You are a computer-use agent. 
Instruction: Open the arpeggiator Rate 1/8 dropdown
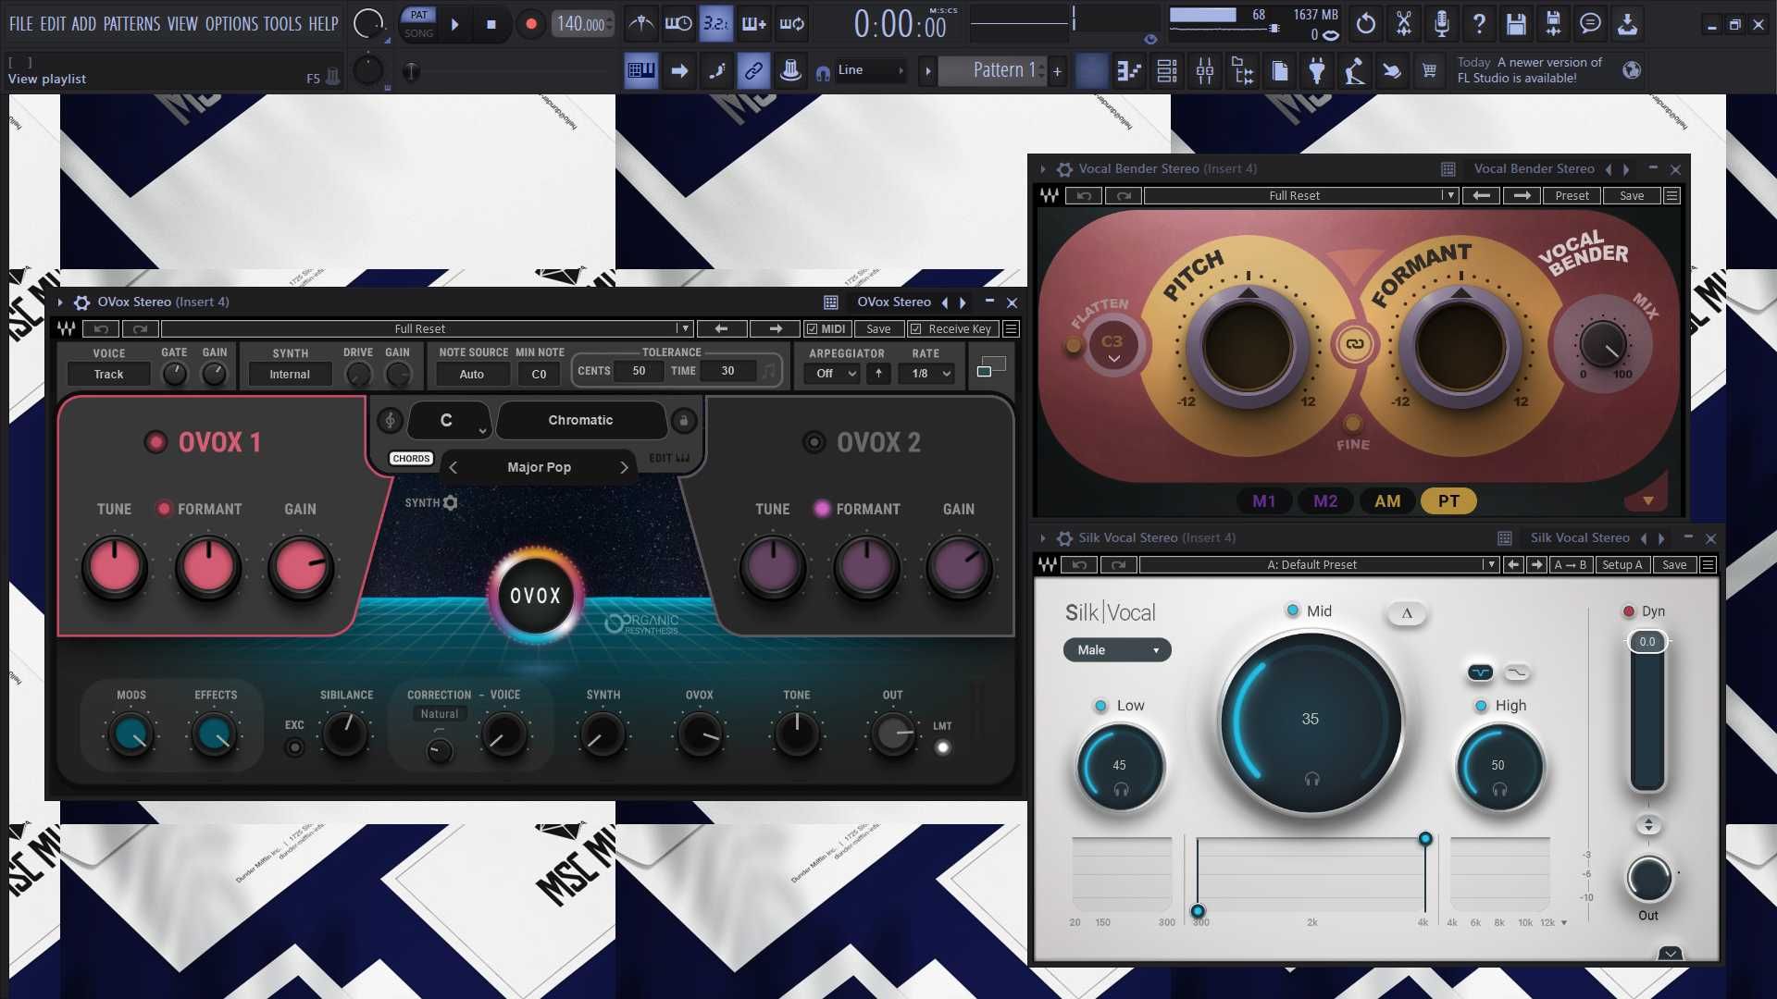click(x=931, y=374)
